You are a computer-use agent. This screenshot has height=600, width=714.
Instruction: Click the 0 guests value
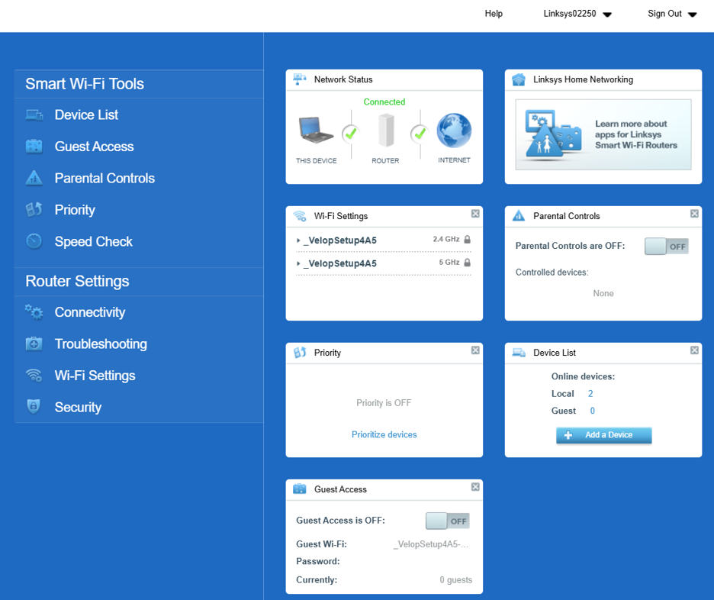pyautogui.click(x=456, y=579)
